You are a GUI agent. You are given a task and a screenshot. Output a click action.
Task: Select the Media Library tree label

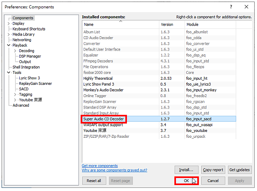[x=24, y=34]
